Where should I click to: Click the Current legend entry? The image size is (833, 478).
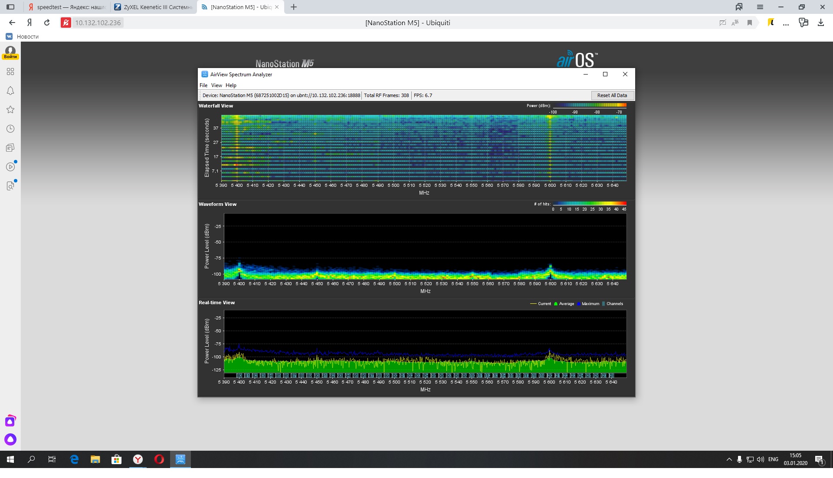click(x=541, y=304)
